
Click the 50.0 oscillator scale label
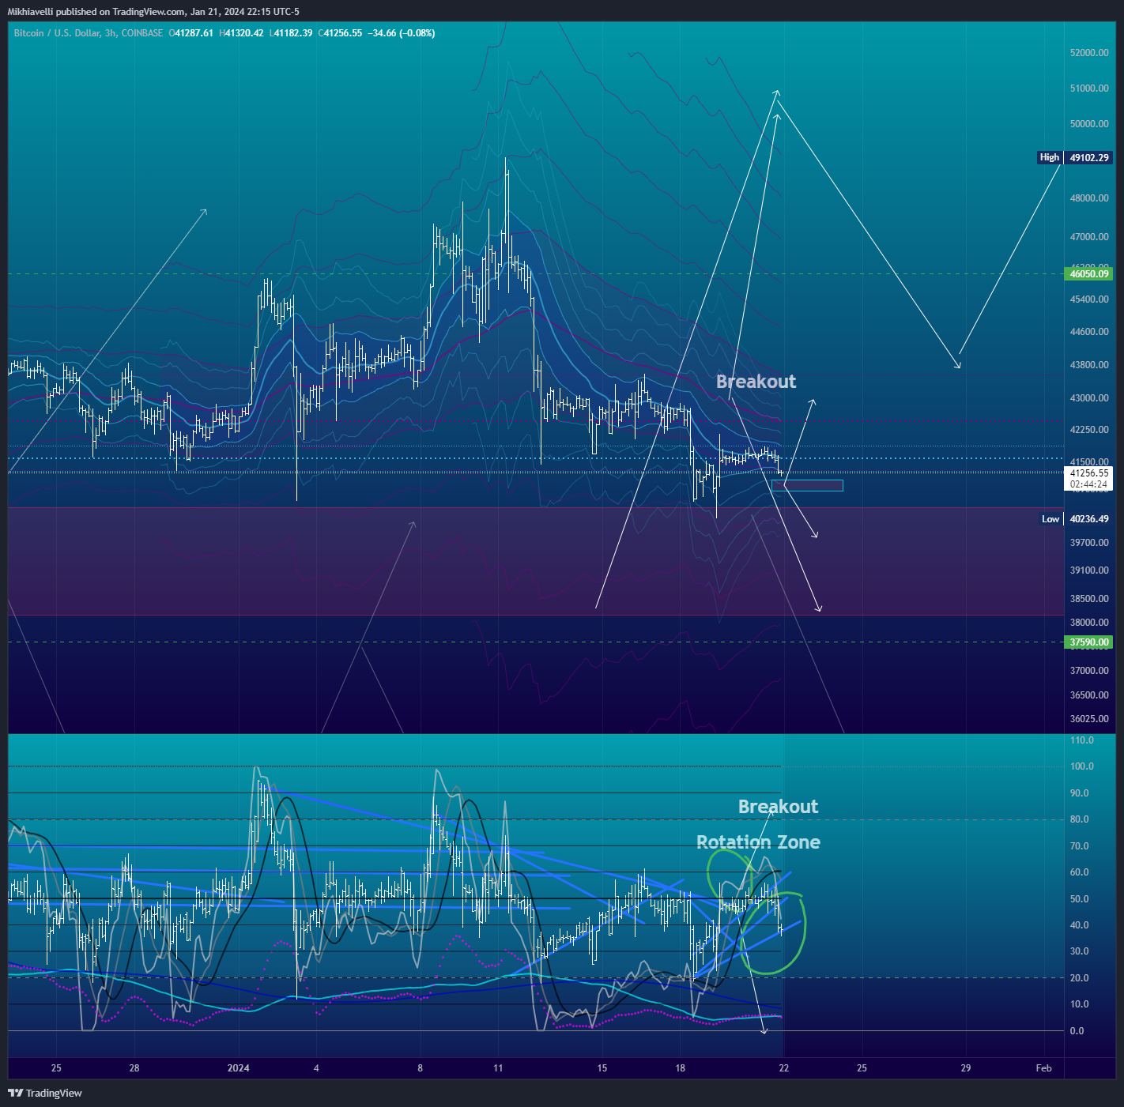(x=1079, y=899)
